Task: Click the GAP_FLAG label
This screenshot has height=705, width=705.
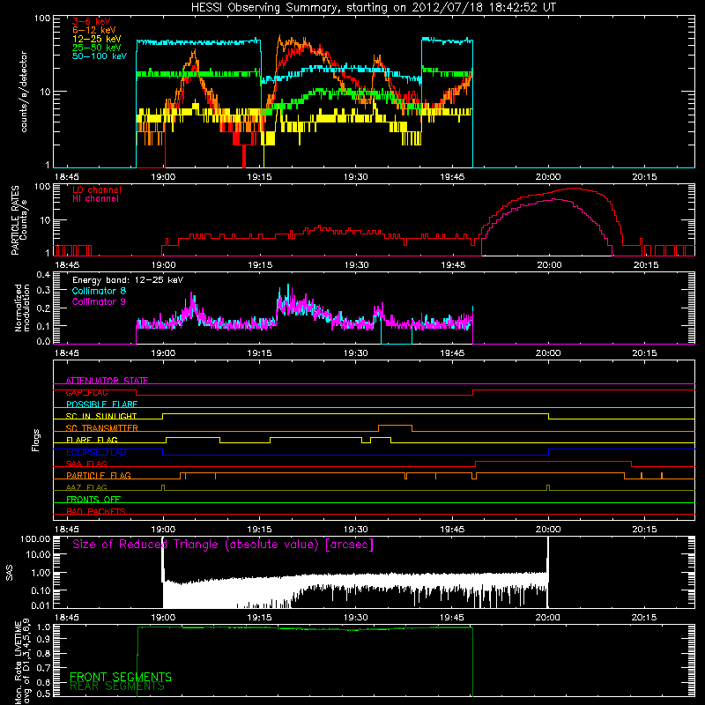Action: click(x=86, y=392)
